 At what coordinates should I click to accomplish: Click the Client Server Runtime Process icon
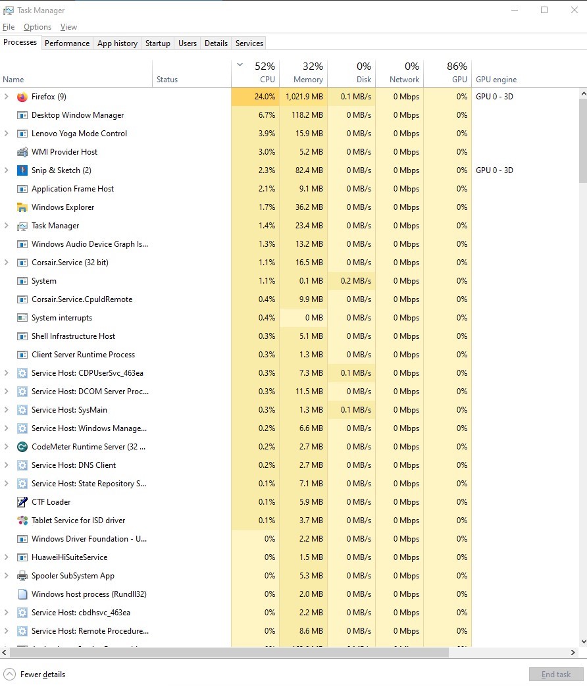pyautogui.click(x=22, y=355)
